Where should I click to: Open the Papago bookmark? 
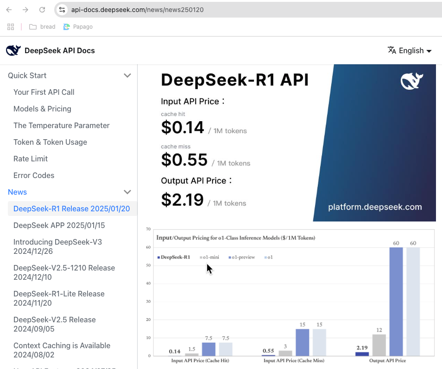click(78, 27)
